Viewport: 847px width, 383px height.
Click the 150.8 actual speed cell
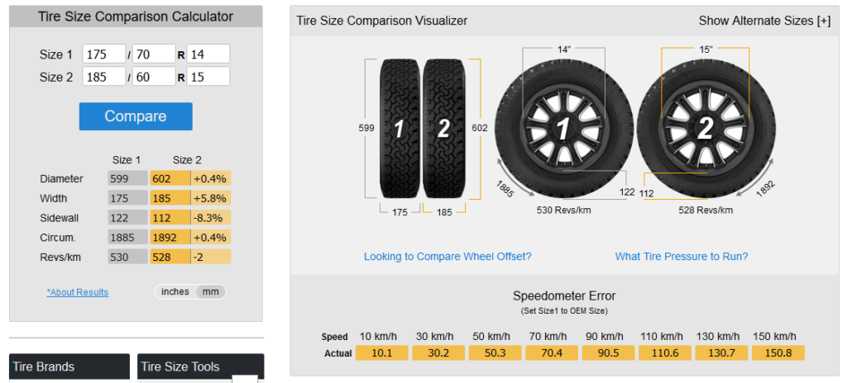[x=777, y=353]
